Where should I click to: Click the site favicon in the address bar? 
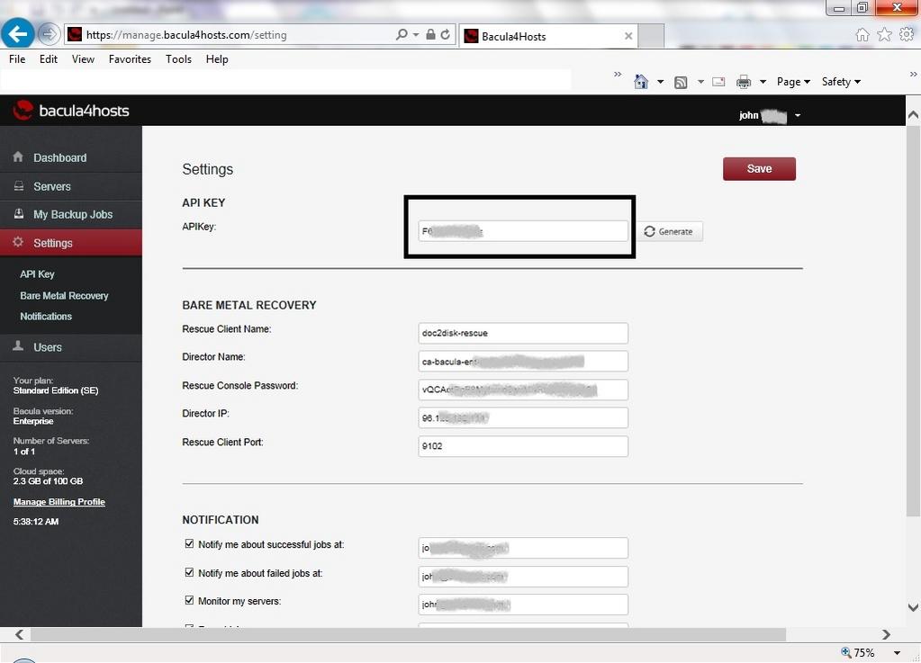pos(74,34)
